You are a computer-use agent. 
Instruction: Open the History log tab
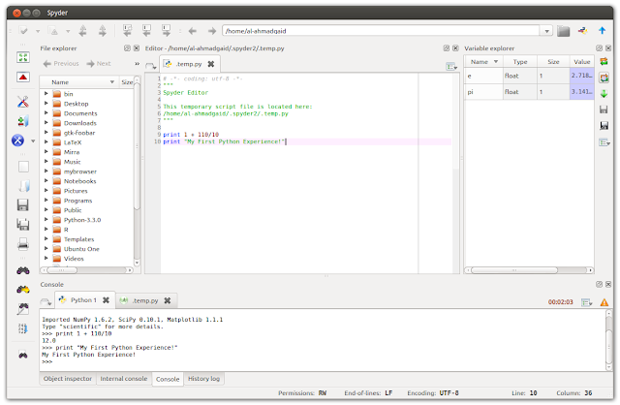203,379
